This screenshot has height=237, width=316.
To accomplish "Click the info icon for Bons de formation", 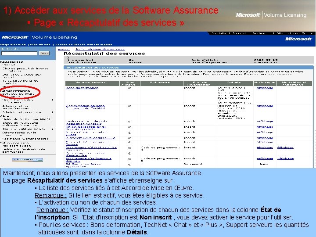I will point(129,88).
